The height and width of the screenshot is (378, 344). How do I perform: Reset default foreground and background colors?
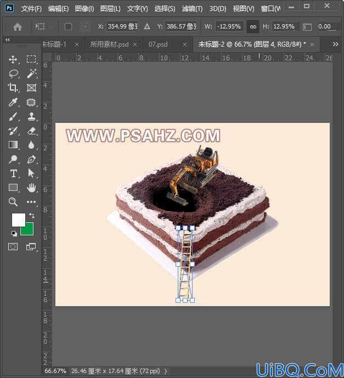coord(14,233)
